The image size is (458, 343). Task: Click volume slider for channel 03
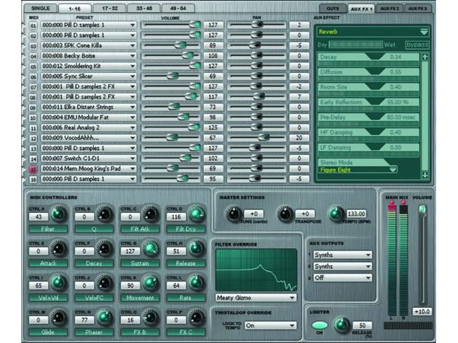coord(171,46)
